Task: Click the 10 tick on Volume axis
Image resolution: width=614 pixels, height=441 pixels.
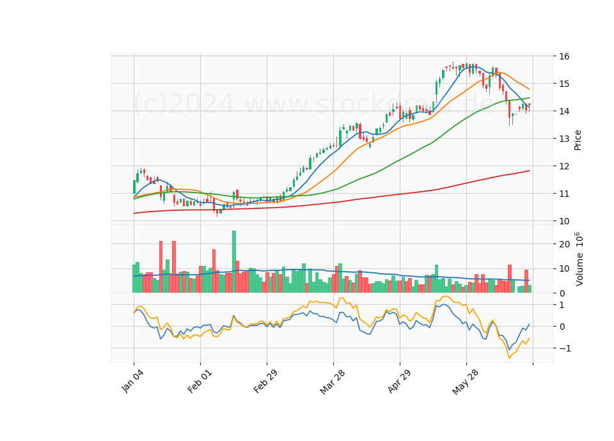Action: coord(564,269)
